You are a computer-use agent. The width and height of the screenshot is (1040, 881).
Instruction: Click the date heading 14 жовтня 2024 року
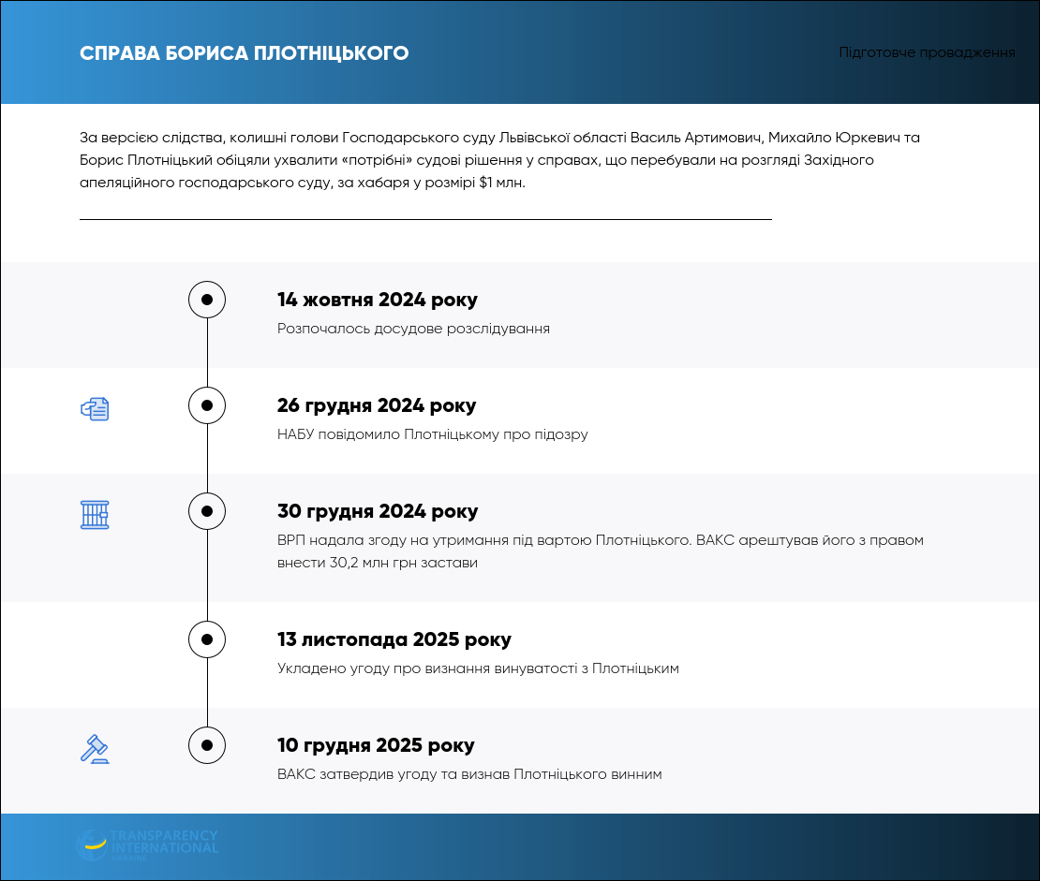tap(378, 300)
